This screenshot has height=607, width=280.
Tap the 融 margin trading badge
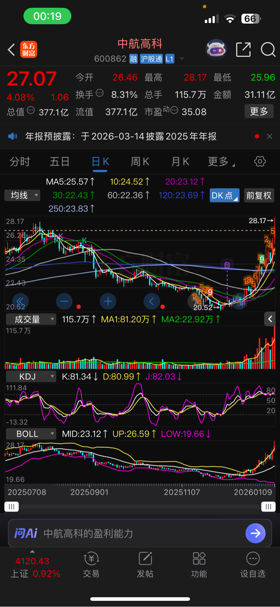click(133, 59)
